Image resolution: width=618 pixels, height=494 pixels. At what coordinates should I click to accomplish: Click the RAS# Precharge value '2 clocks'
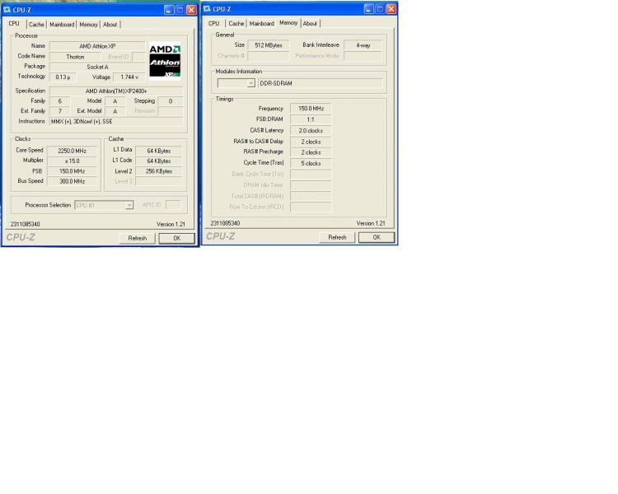click(311, 152)
